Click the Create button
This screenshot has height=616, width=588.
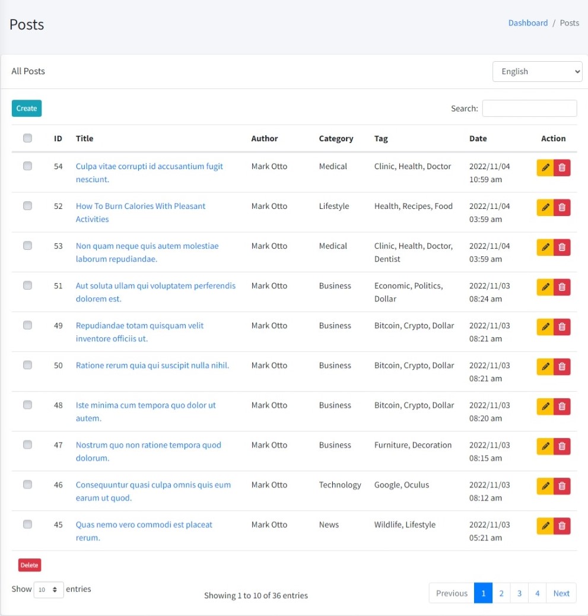27,108
